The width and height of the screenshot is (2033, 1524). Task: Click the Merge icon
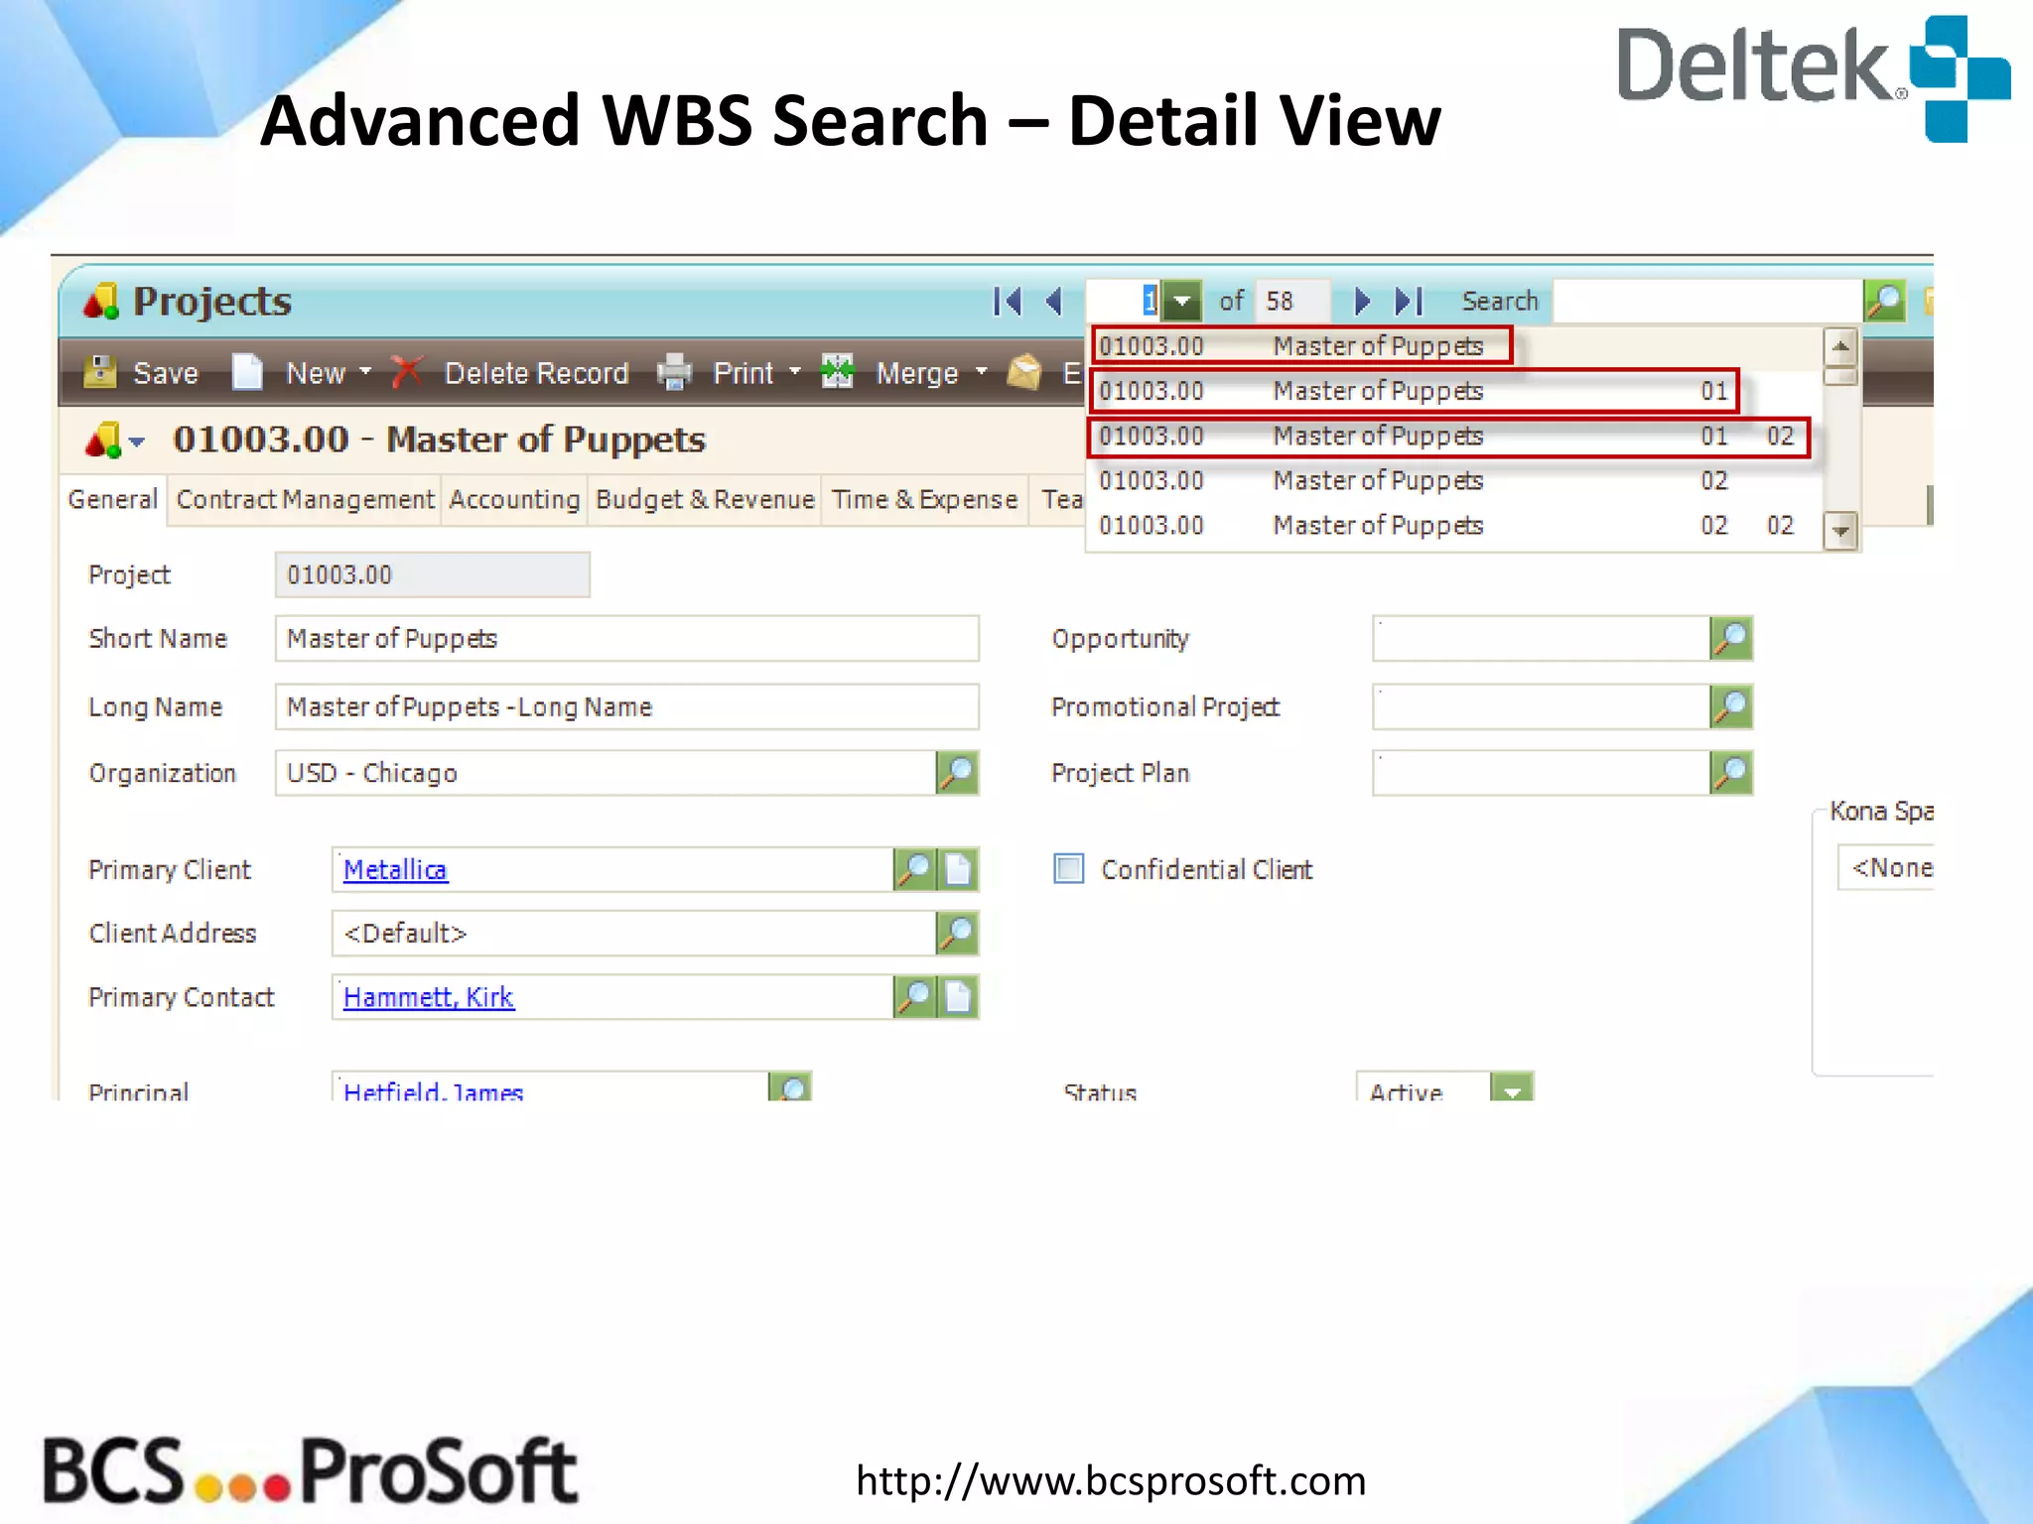tap(838, 372)
